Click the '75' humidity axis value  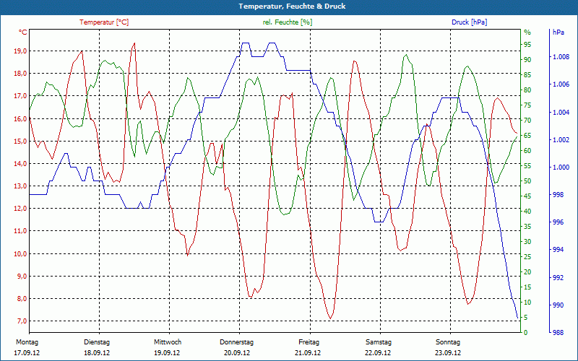[527, 105]
